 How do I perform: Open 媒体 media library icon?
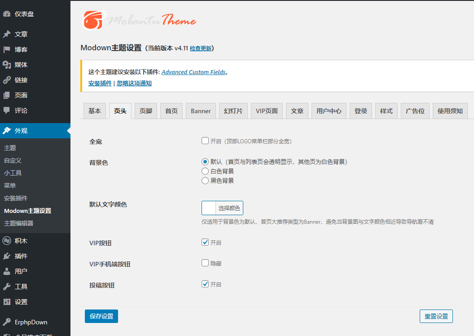coord(7,65)
